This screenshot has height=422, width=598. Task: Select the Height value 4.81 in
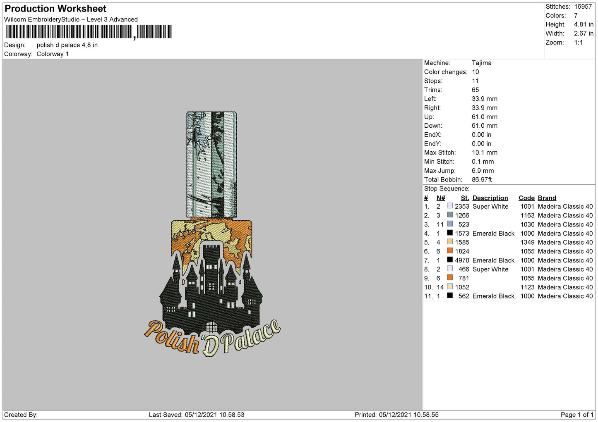click(584, 25)
